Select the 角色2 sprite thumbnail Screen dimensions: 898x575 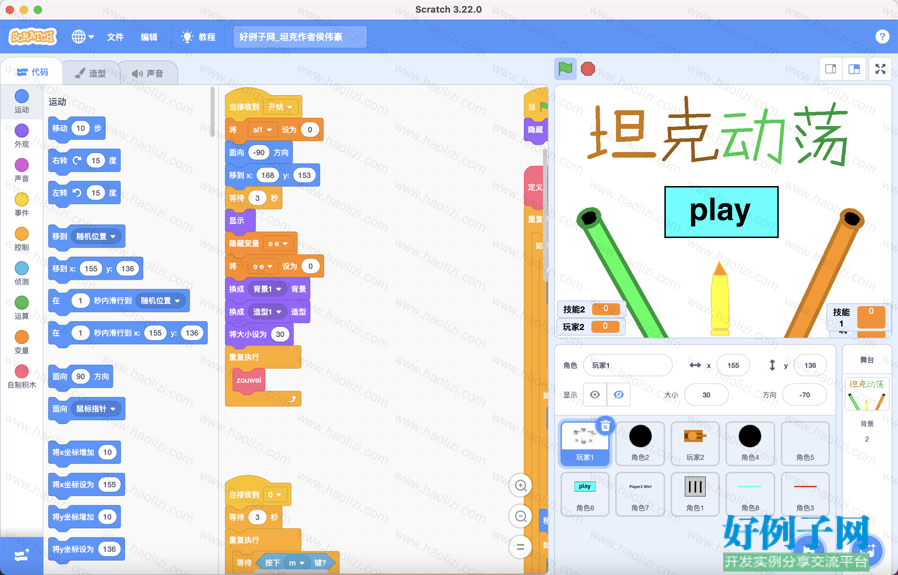coord(640,443)
